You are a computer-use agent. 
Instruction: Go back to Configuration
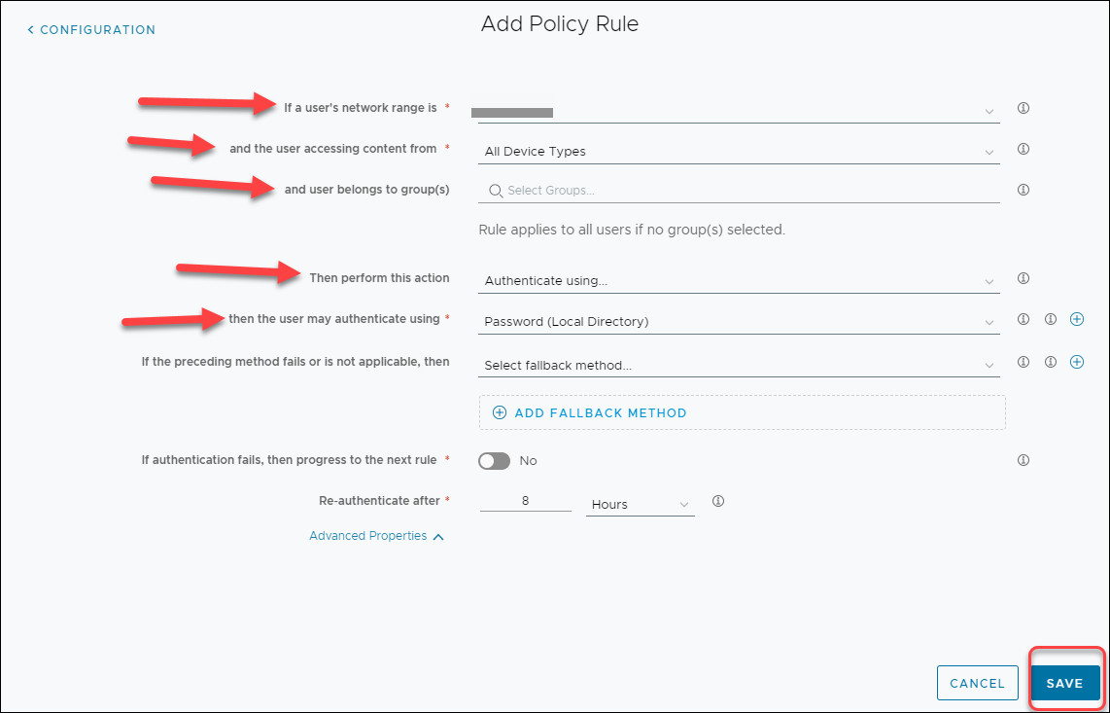pyautogui.click(x=91, y=30)
